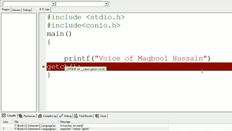Click the file path in the line 7 row
Screen dimensions: 232x131
36,129
